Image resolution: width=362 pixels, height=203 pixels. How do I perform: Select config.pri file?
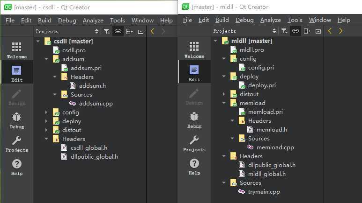261,68
